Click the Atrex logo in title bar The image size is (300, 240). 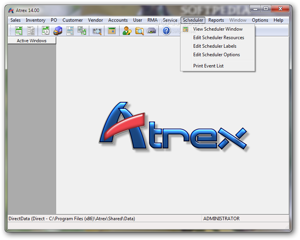[11, 10]
